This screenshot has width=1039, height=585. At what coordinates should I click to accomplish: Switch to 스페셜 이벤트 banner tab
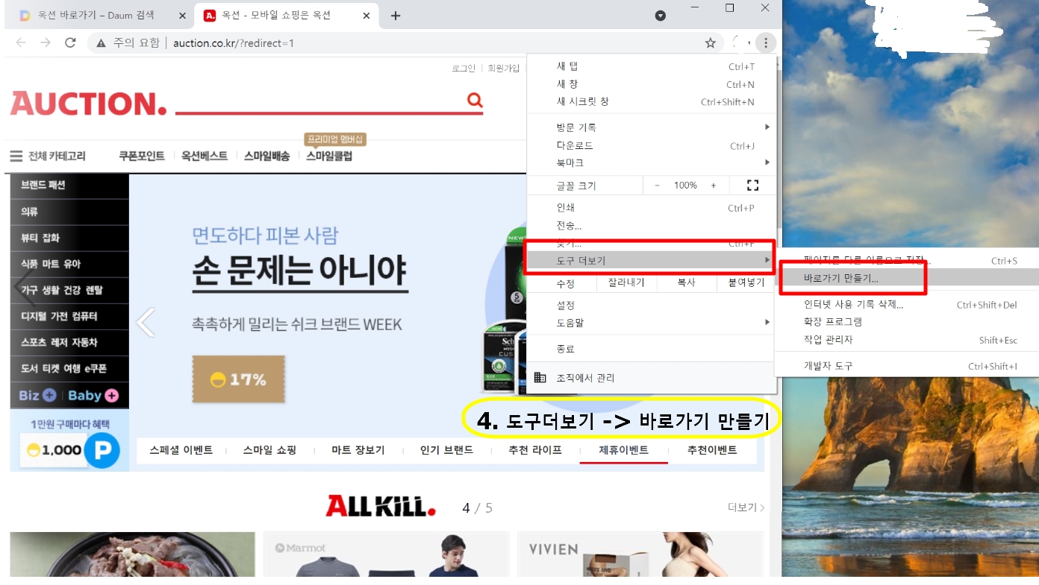[181, 450]
